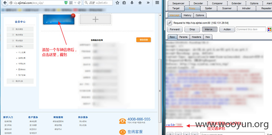Expand the 我的理赔 sidebar section plus icon
The height and width of the screenshot is (135, 272).
(x=13, y=35)
